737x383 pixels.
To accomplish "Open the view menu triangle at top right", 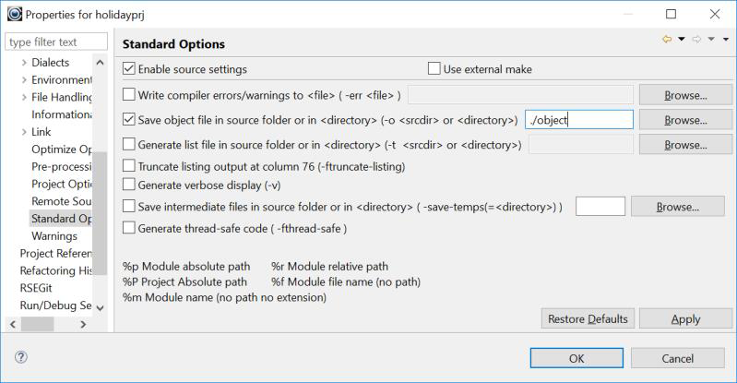I will pyautogui.click(x=725, y=40).
